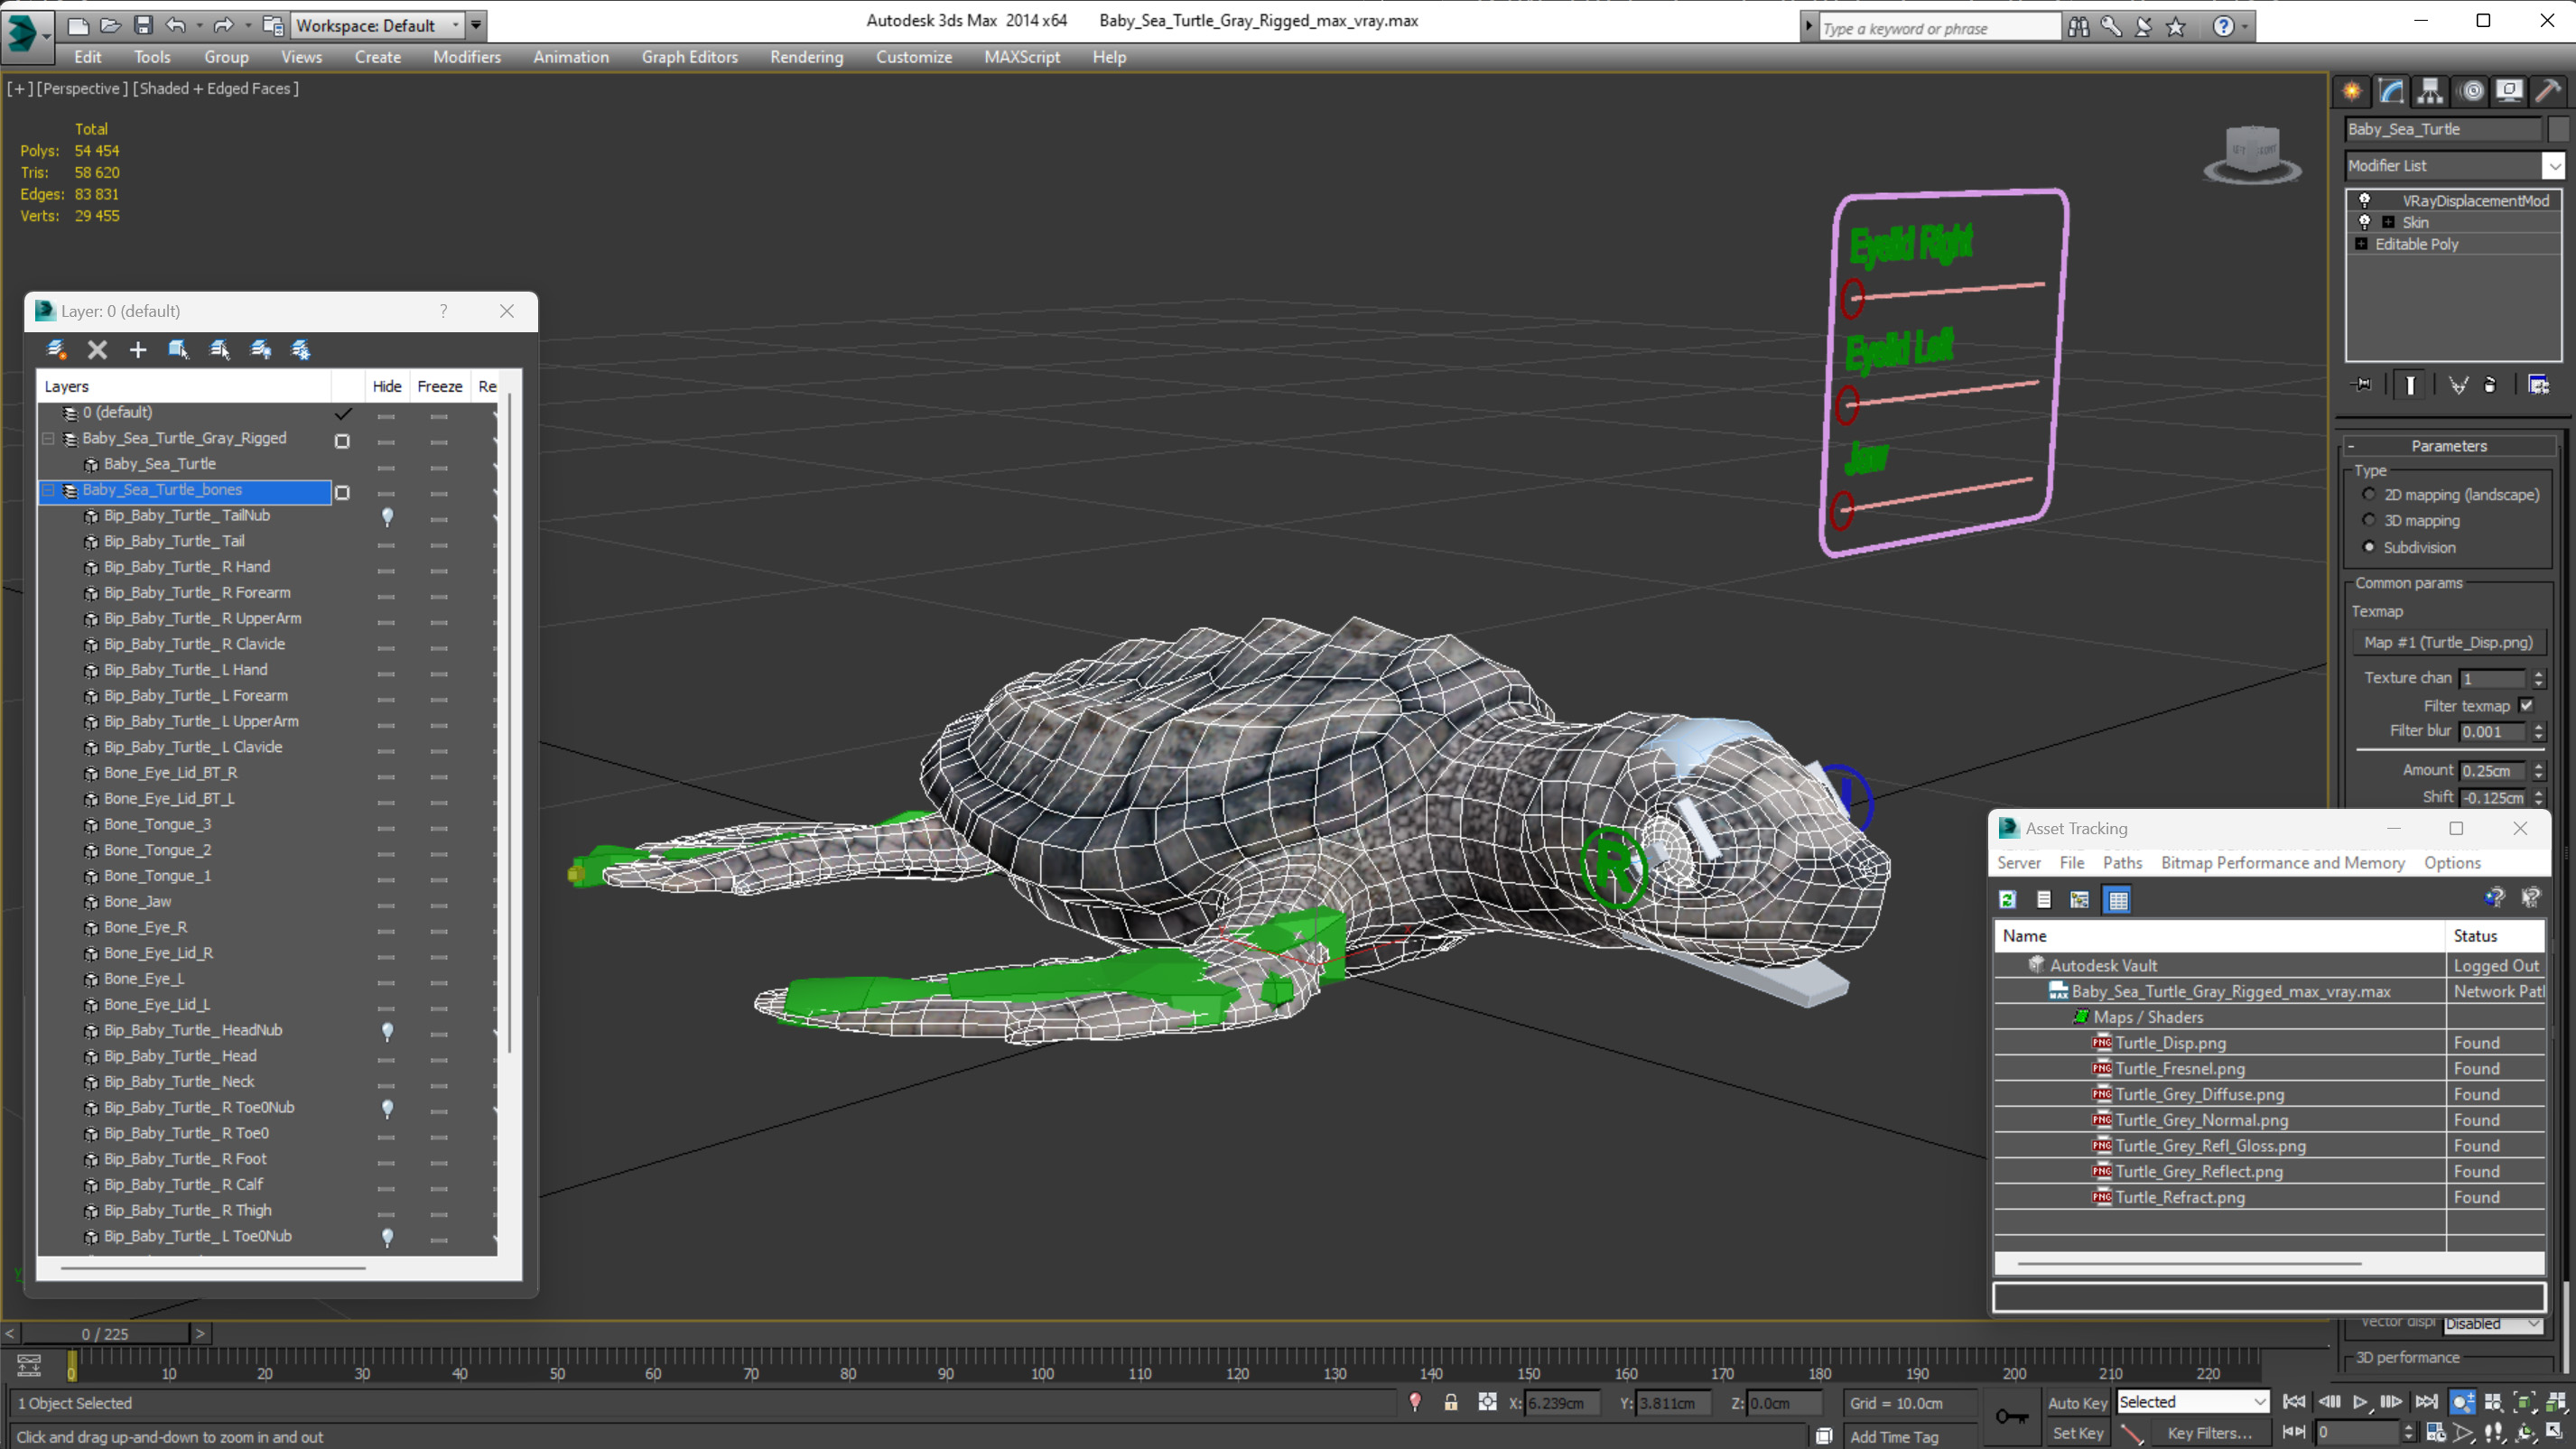
Task: Set 0 (default) as the current layer checkmark
Action: point(343,413)
